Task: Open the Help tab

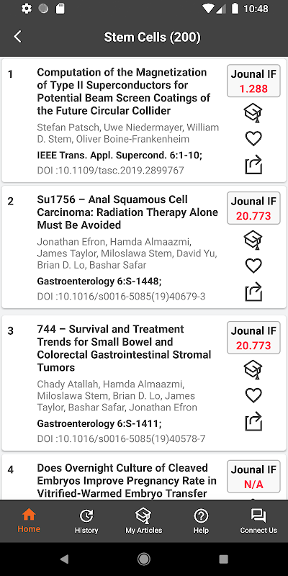Action: point(201,521)
